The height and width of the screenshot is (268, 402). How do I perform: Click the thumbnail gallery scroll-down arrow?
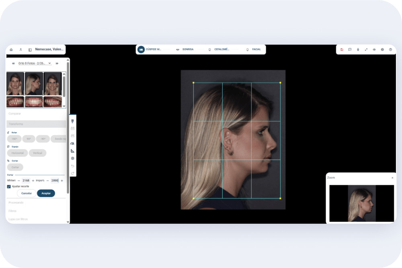[64, 106]
